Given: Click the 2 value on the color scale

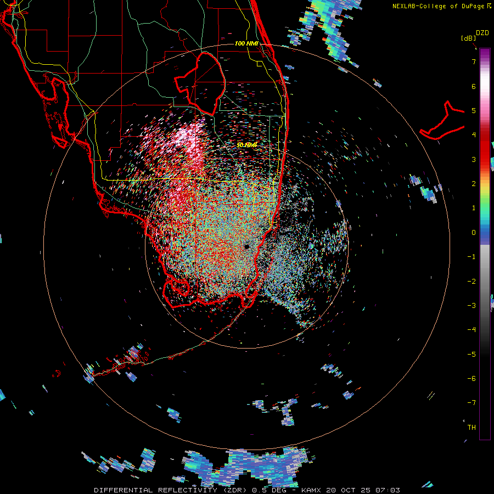Looking at the screenshot, I should (474, 184).
